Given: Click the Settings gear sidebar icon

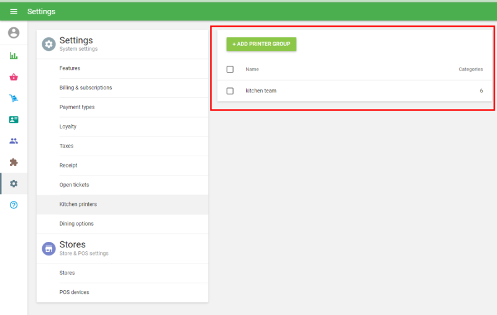Looking at the screenshot, I should pos(14,184).
